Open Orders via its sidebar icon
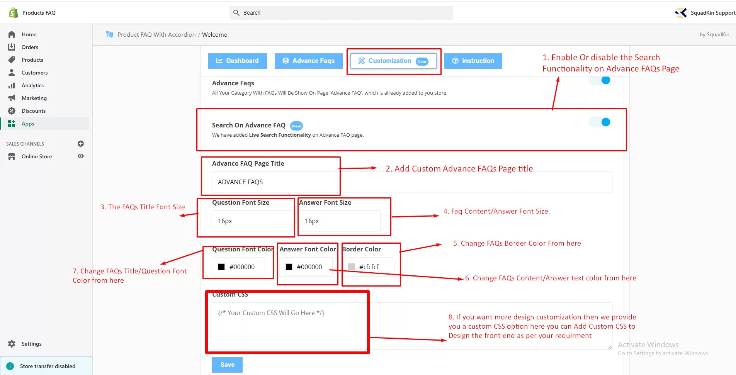736x375 pixels. (12, 47)
